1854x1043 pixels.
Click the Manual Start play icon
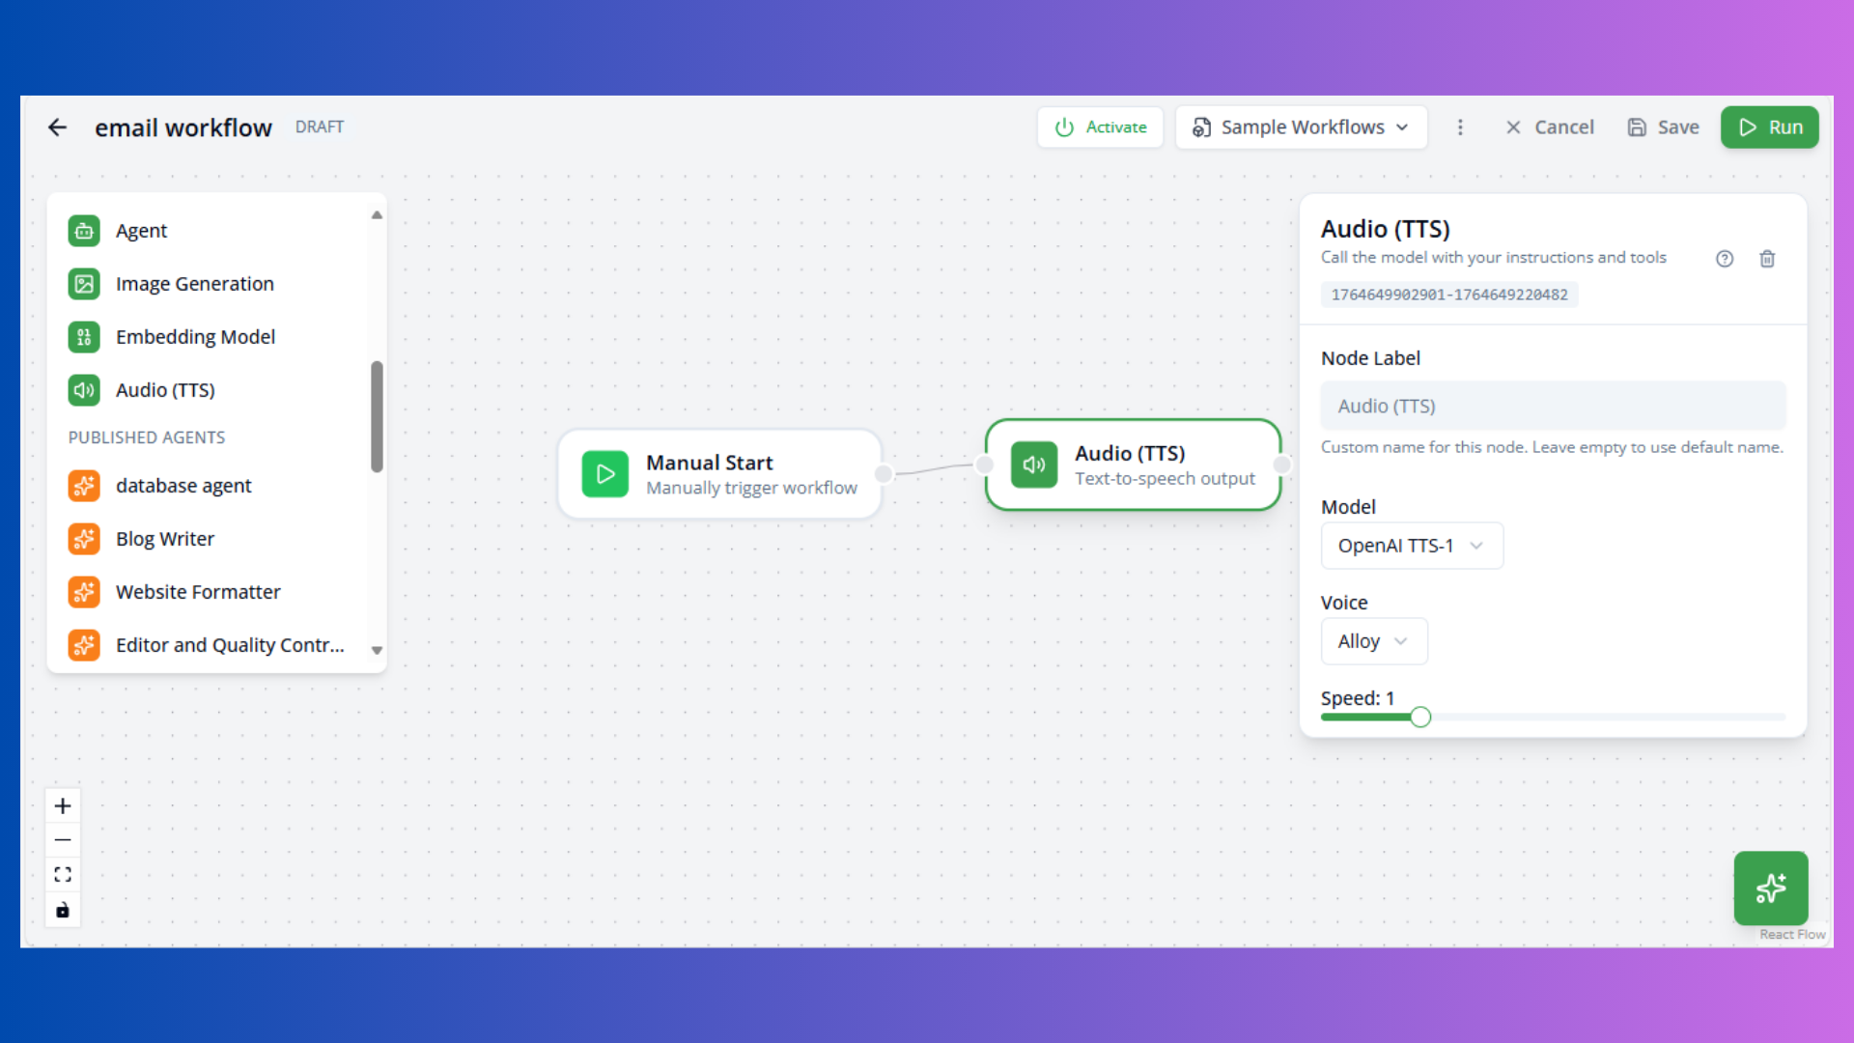coord(605,473)
